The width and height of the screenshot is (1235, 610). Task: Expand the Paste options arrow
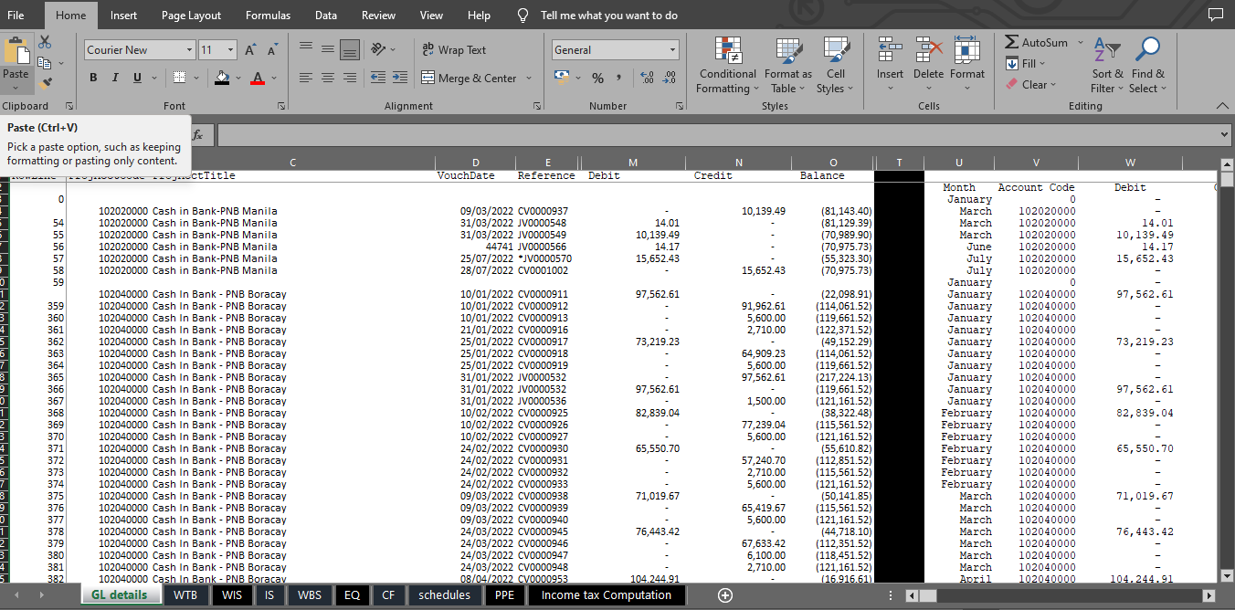[16, 89]
